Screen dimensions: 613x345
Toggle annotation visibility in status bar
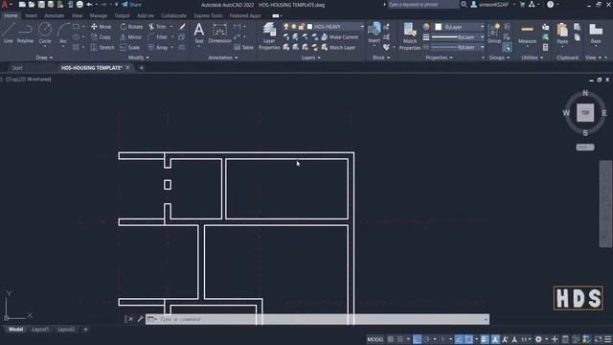click(x=495, y=339)
